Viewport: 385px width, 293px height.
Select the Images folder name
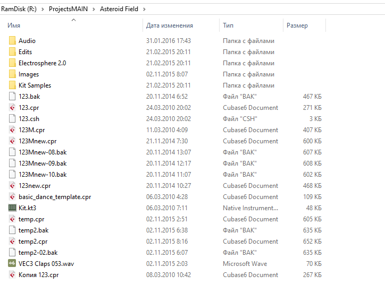pyautogui.click(x=29, y=74)
